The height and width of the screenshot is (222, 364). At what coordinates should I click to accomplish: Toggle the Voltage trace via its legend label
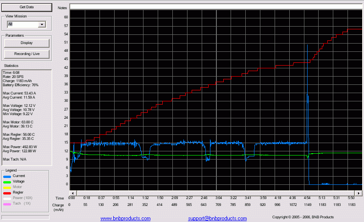click(20, 181)
